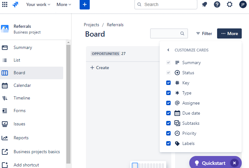Dismiss the Quickstart button

(234, 163)
